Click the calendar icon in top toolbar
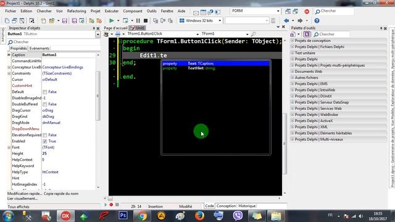Image resolution: width=395 pixels, height=222 pixels. (x=203, y=12)
